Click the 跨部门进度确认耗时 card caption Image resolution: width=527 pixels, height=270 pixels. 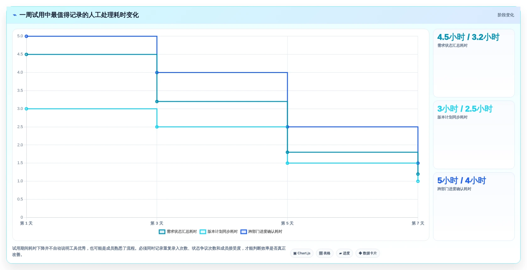pyautogui.click(x=454, y=189)
